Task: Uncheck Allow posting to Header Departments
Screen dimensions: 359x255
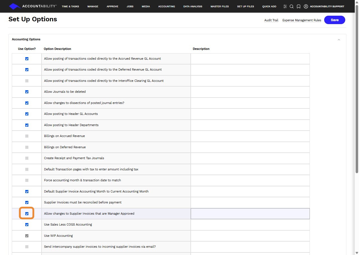Action: click(x=27, y=125)
